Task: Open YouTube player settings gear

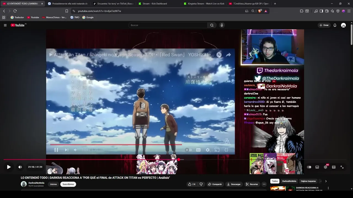Action: point(325,167)
